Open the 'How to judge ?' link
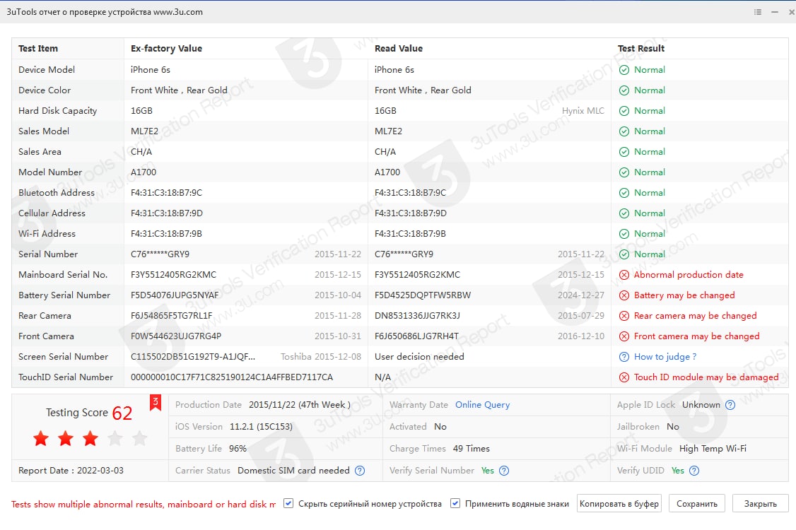Screen dimensions: 796x530 pos(665,357)
